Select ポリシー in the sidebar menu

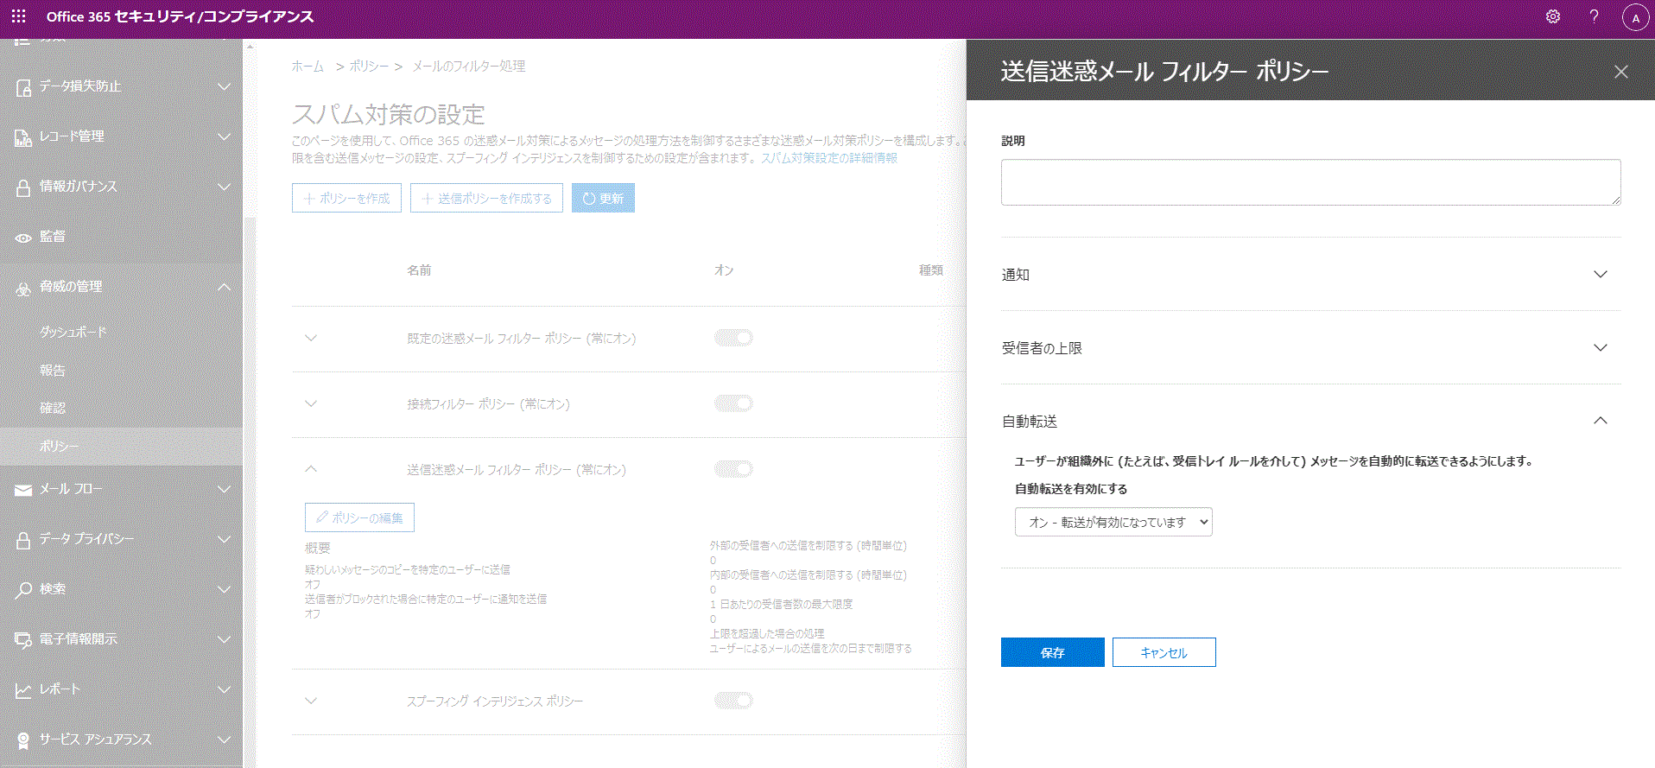[x=59, y=447]
